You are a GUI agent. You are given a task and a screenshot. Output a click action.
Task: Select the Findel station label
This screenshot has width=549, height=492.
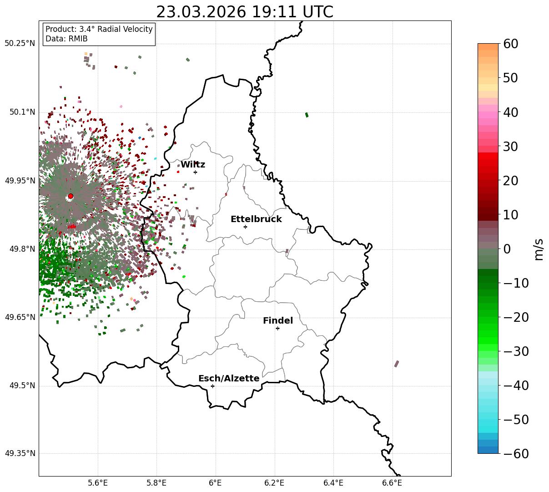278,321
